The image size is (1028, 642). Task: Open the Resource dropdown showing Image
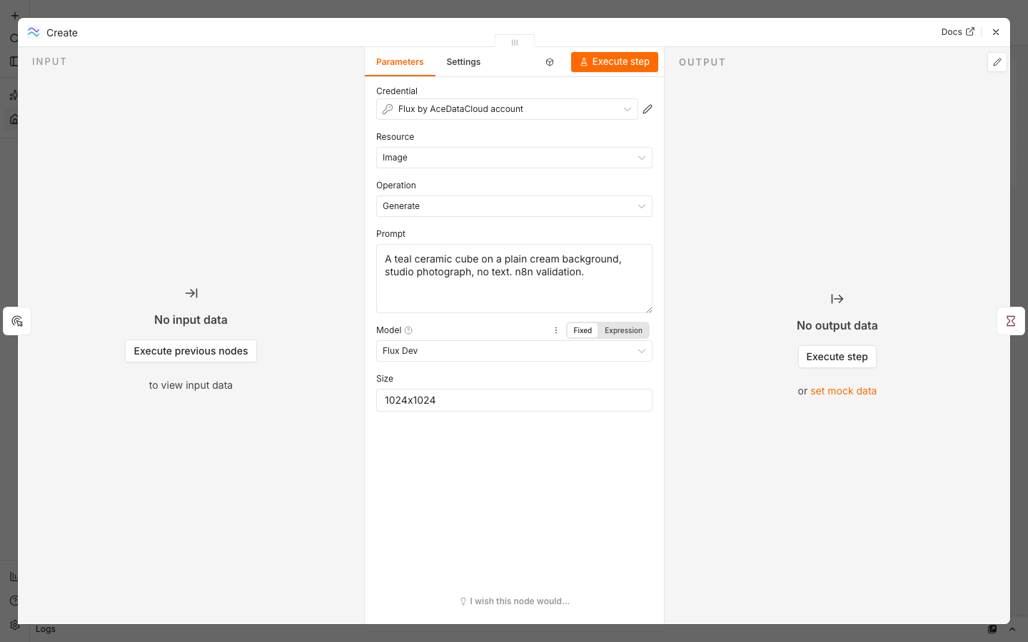point(514,158)
